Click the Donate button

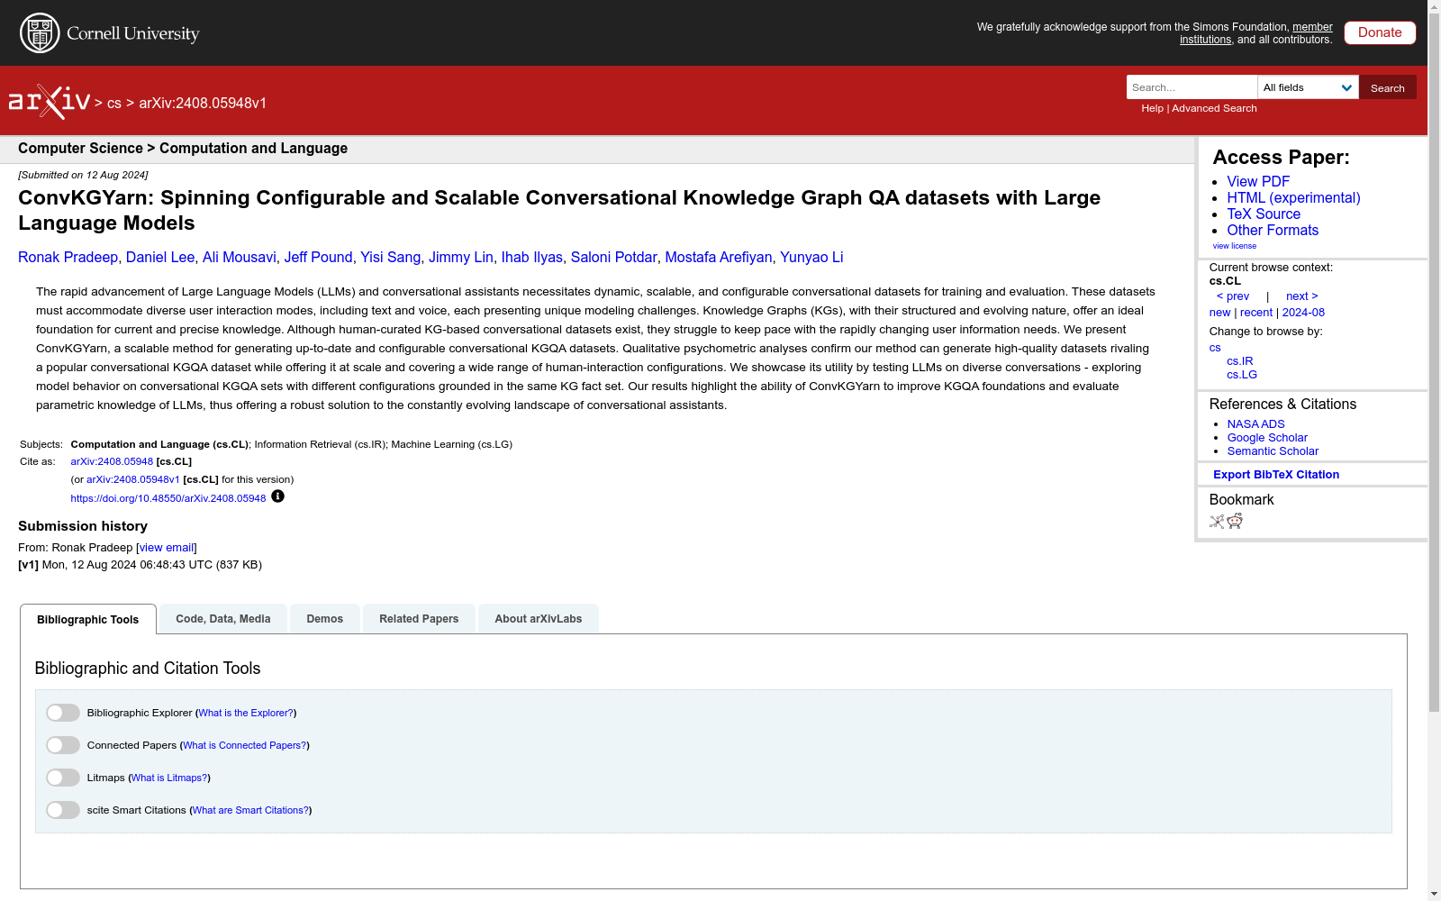[x=1380, y=32]
